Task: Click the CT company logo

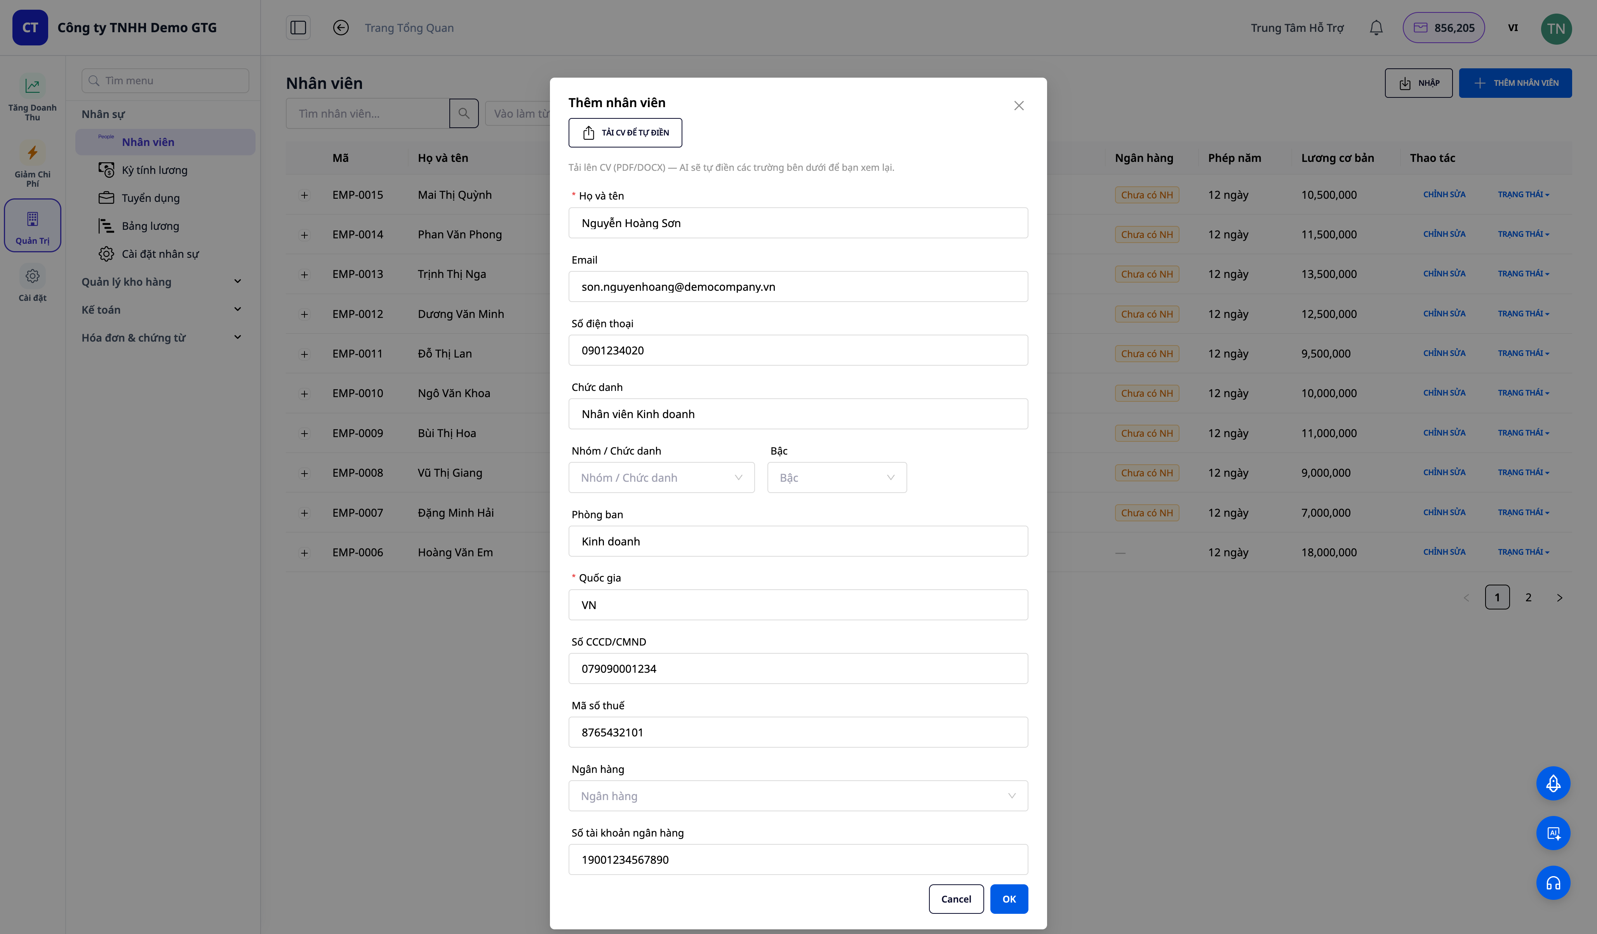Action: [30, 28]
